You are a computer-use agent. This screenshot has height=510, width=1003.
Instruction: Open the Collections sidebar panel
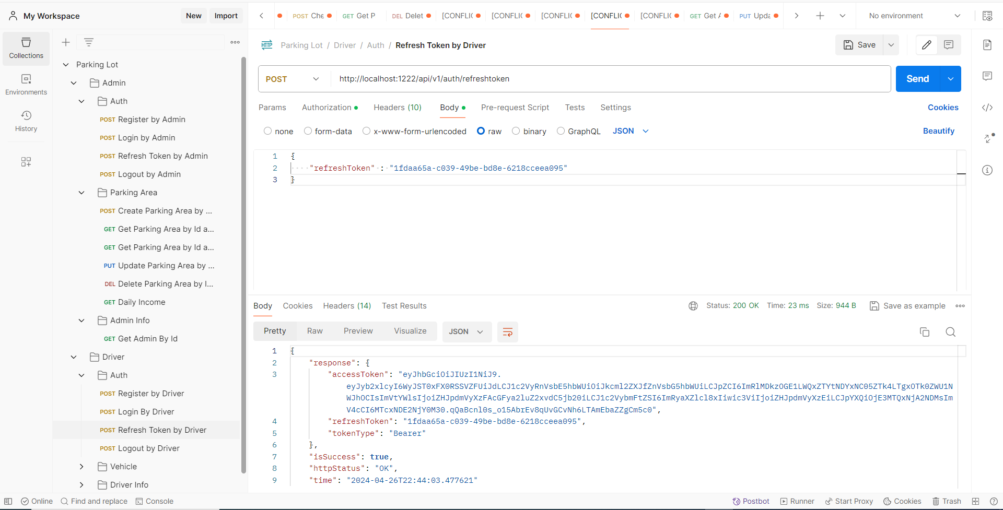[x=26, y=48]
